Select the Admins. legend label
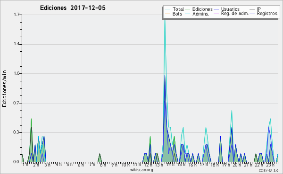The width and height of the screenshot is (283, 174). click(201, 14)
